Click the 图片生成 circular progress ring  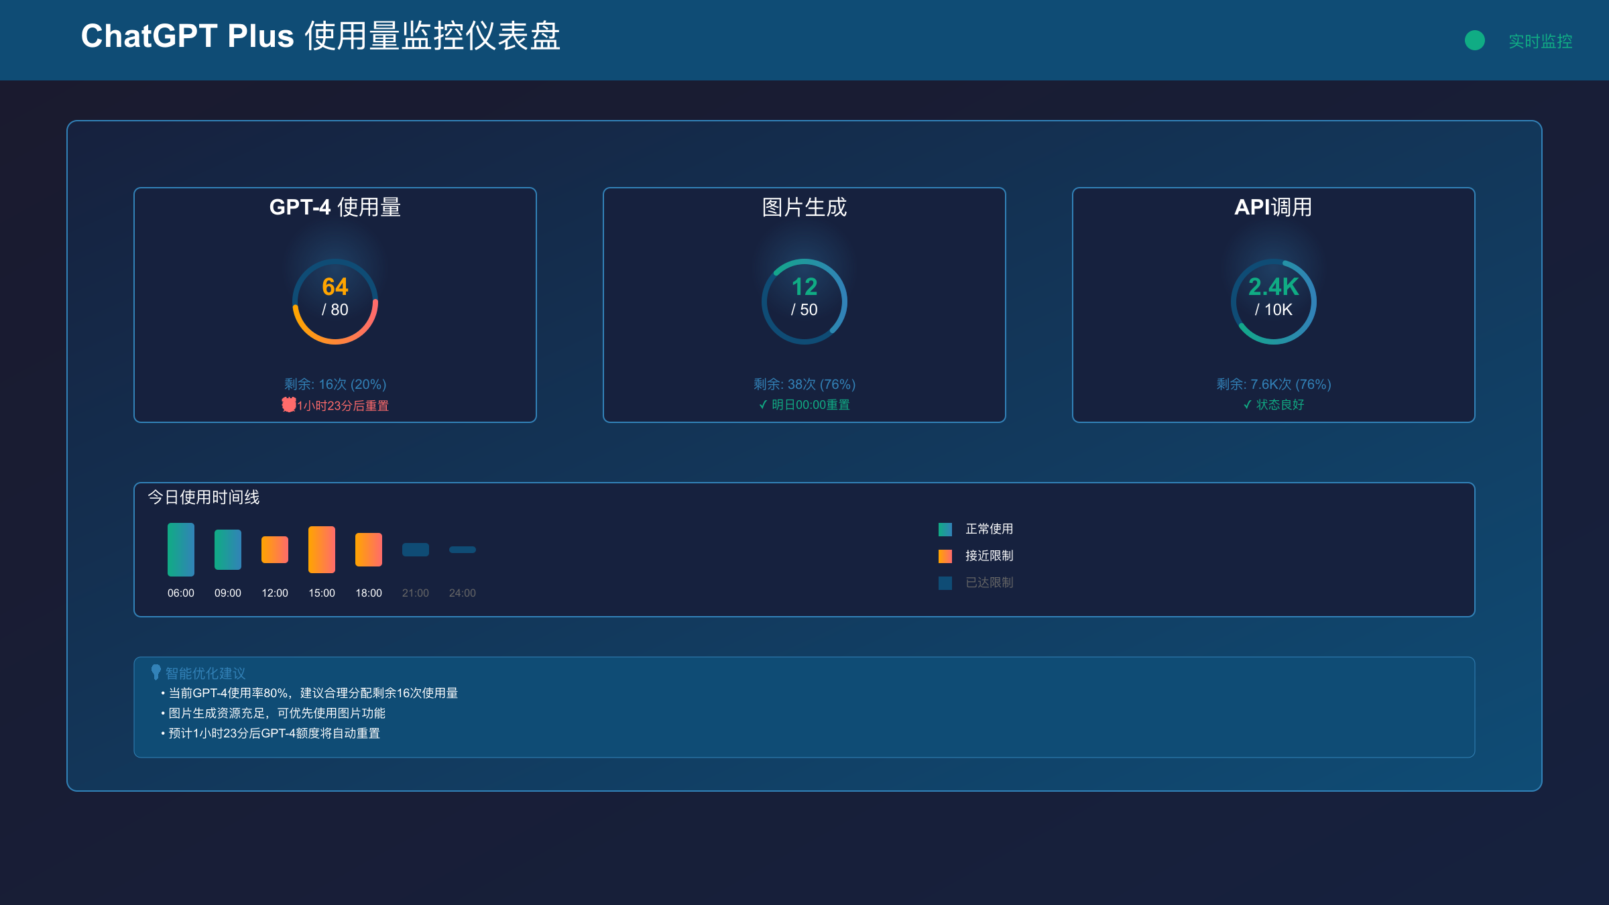pos(804,302)
